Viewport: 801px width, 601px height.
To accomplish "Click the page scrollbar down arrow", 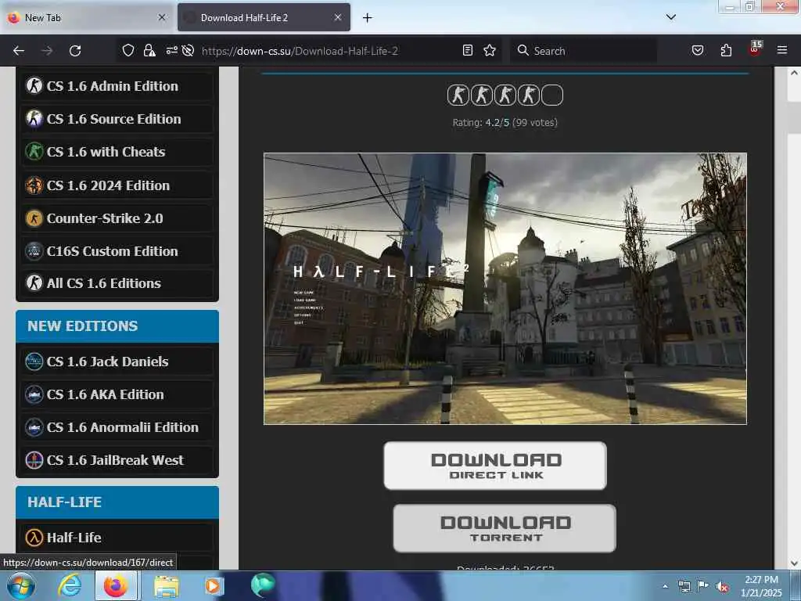I will click(794, 563).
